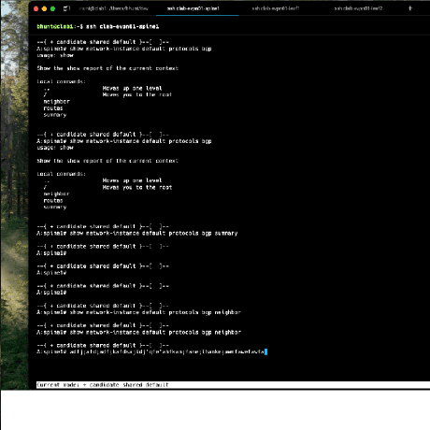Screen dimensions: 430x430
Task: Click the 'Current mode' status bar at bottom
Action: [x=233, y=385]
